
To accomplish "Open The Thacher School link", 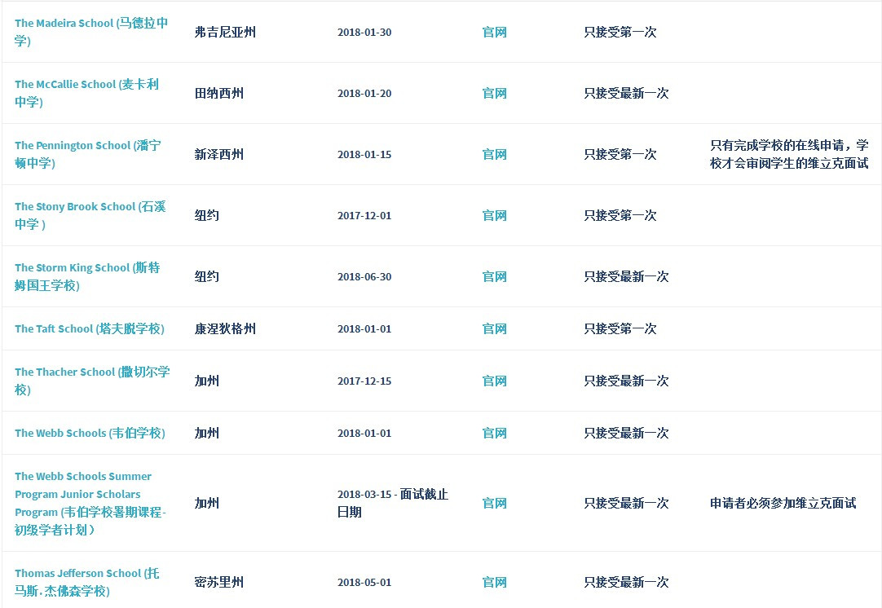I will pos(92,381).
